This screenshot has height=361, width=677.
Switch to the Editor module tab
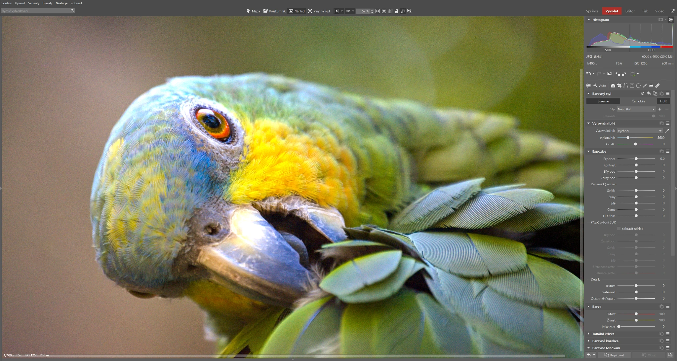(630, 11)
